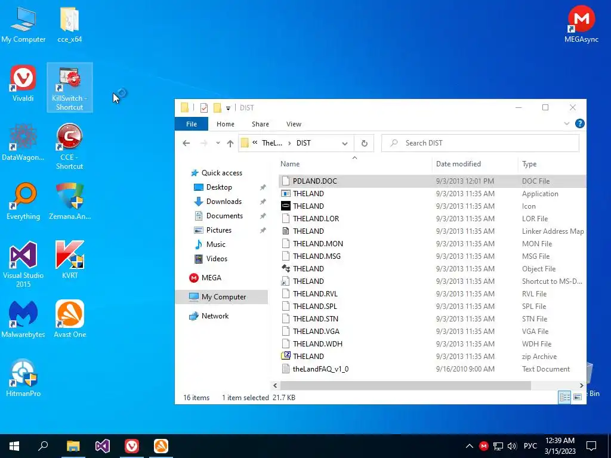Open Downloads in navigation pane
This screenshot has height=458, width=611.
click(x=218, y=202)
